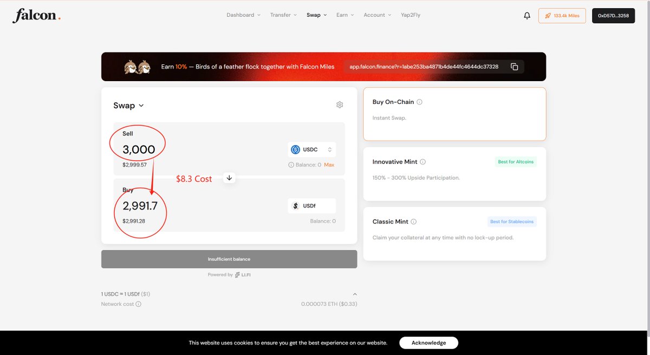Screen dimensions: 650x355
Task: Click the Insufficient balance button
Action: tap(229, 259)
